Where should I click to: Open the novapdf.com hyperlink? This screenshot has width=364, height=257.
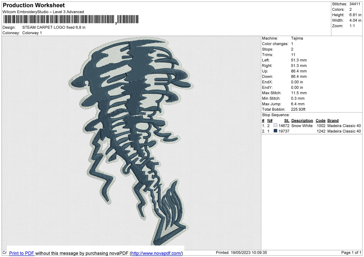[x=156, y=253]
